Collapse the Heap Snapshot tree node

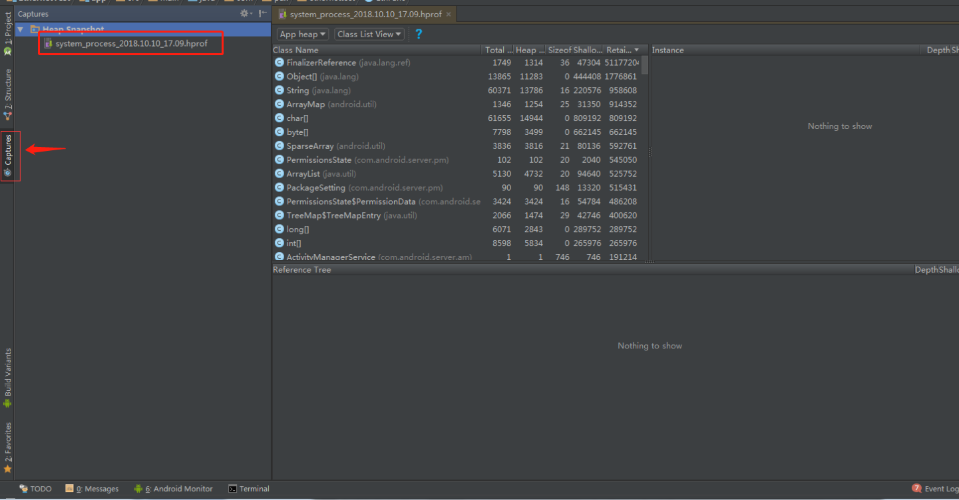coord(21,30)
